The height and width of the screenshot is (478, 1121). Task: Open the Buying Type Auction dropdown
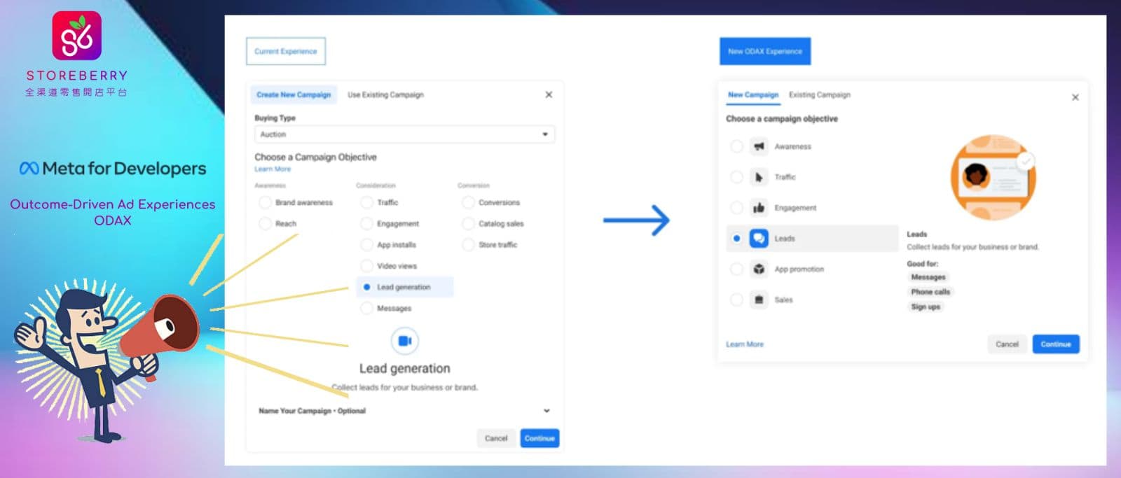pos(404,134)
